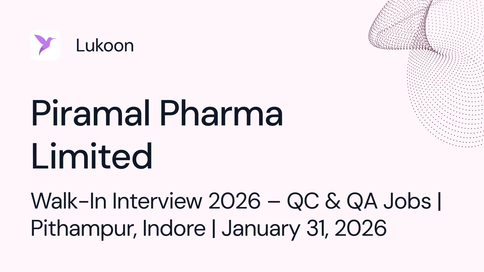
Task: Click the ampersand between QC and QA
Action: [333, 201]
